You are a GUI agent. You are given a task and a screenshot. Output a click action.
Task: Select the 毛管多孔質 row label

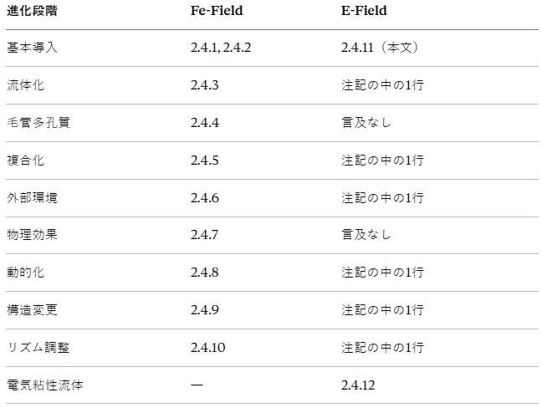(38, 123)
